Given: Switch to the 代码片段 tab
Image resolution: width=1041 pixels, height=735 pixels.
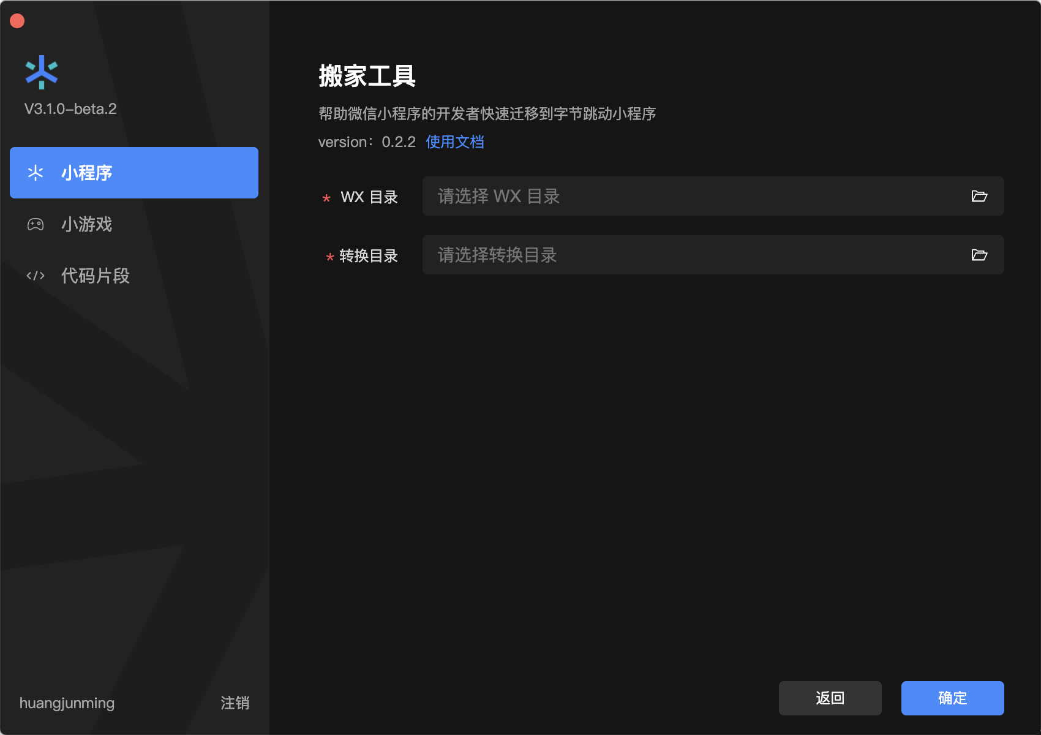Looking at the screenshot, I should click(134, 276).
